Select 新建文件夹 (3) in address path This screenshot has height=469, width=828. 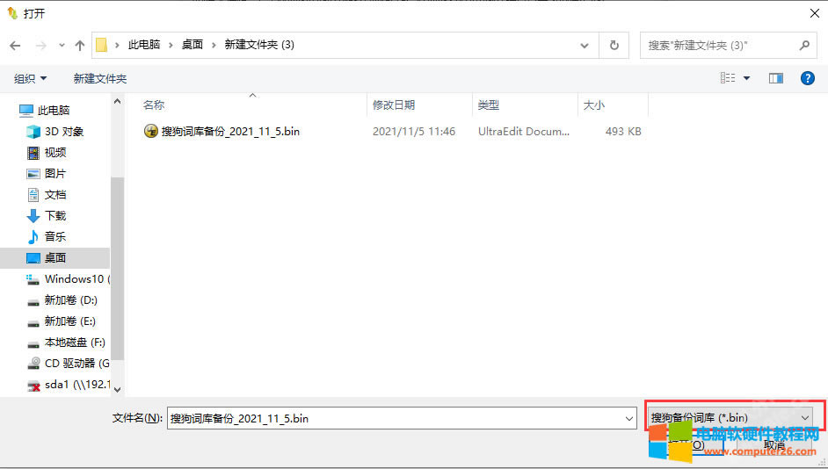[259, 45]
